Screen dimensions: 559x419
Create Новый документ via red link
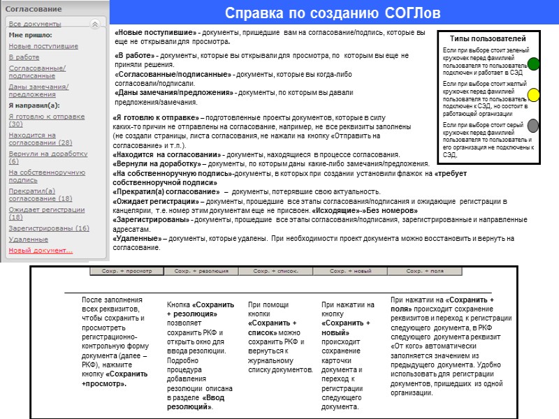point(41,251)
